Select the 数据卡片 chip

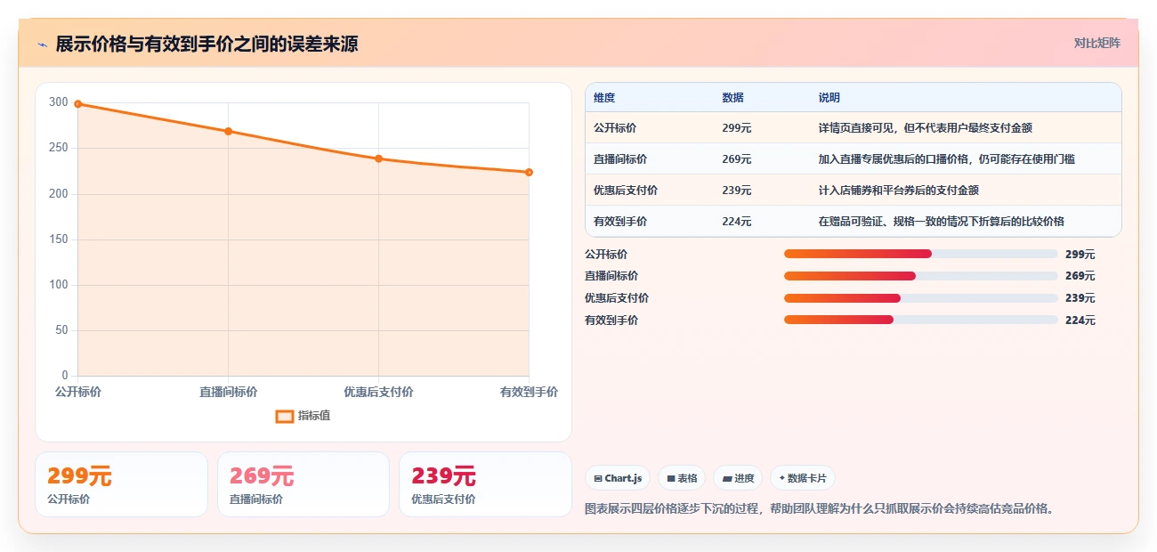click(x=802, y=478)
